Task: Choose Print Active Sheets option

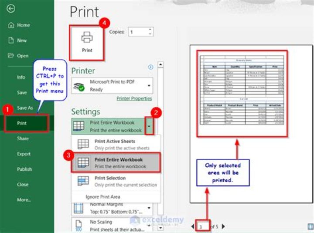Action: [x=116, y=145]
